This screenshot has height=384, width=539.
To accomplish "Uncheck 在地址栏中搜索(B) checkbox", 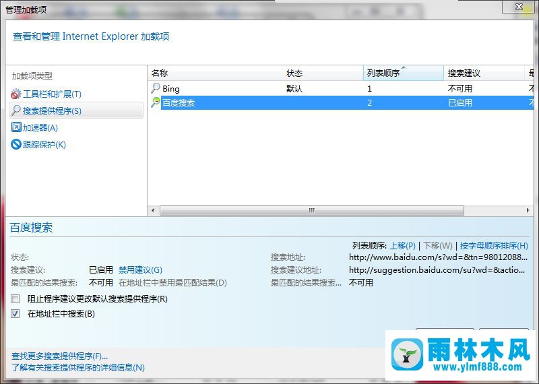I will (x=15, y=313).
